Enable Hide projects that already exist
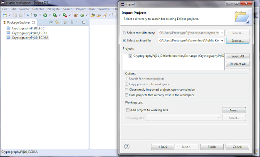Viewport: 260px width, 157px height. pyautogui.click(x=126, y=95)
